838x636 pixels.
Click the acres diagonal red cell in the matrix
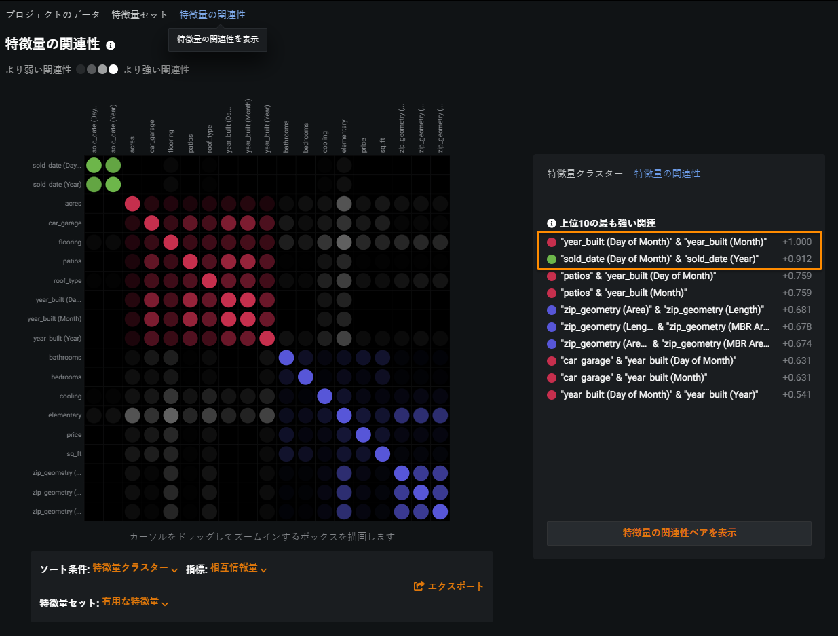[x=132, y=204]
